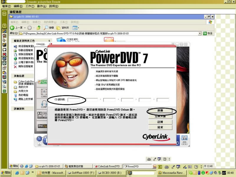Viewport: 236px width, 177px height.
Task: Click the Explorer address bar path field
Action: click(108, 33)
